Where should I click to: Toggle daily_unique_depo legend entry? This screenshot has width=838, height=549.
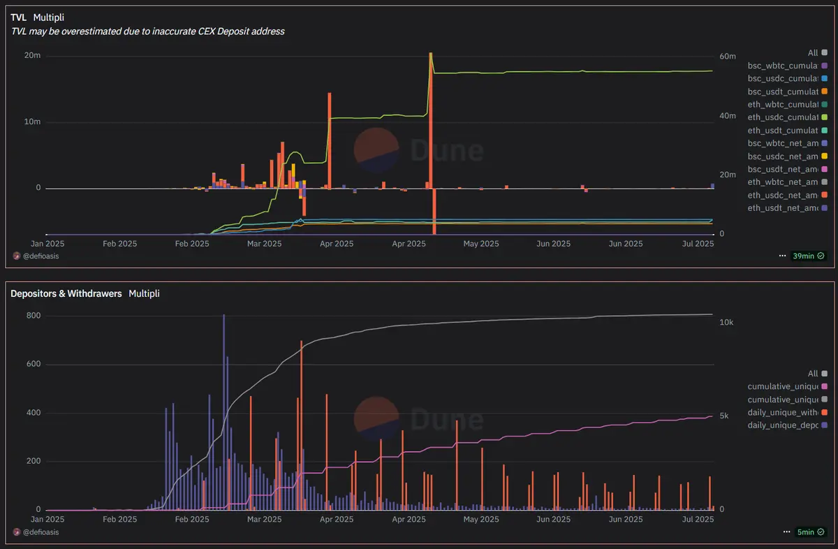(787, 425)
